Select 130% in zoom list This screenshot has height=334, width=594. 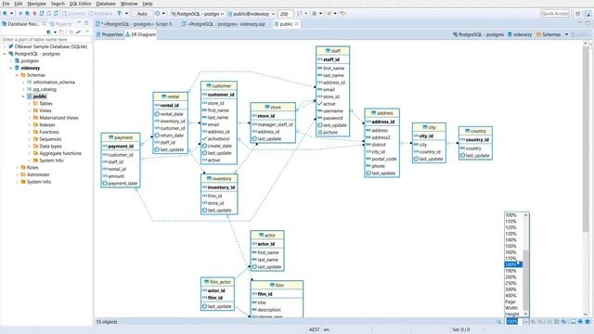coord(510,234)
